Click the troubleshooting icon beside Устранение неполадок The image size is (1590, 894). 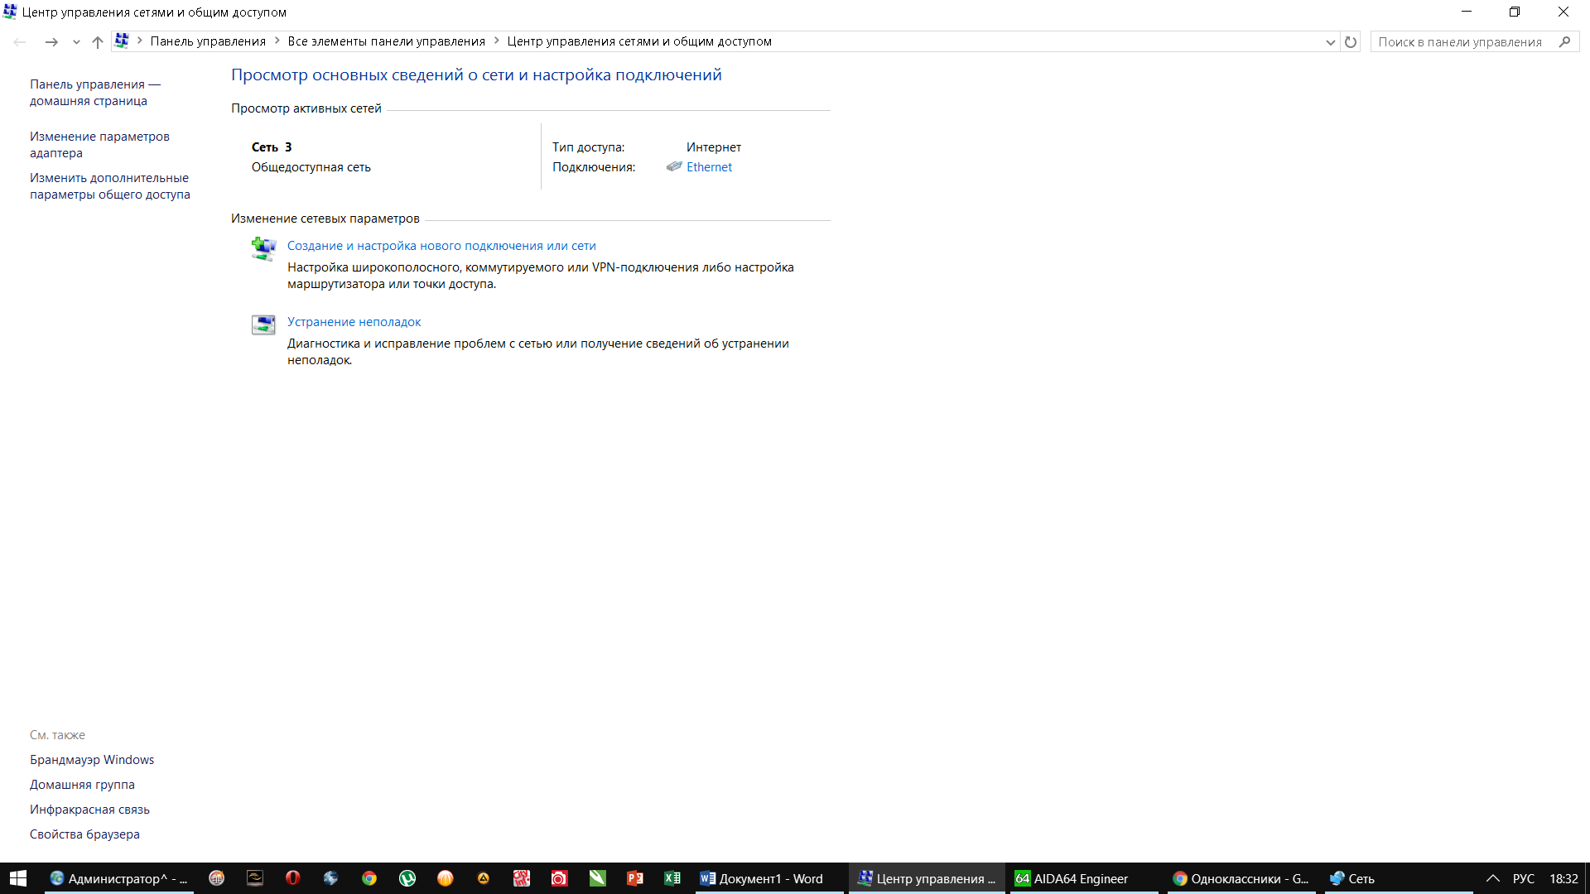click(263, 324)
